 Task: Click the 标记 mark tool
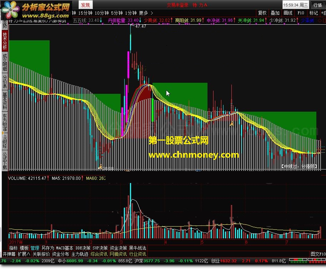tap(314, 13)
